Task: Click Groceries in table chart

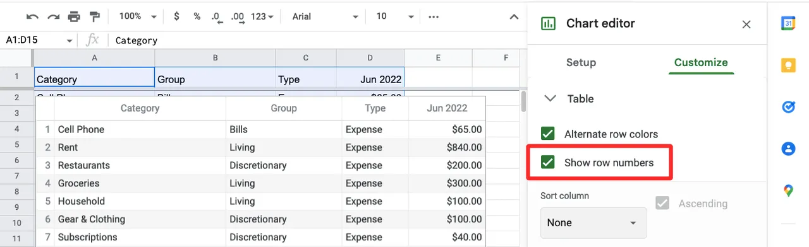Action: pyautogui.click(x=78, y=183)
